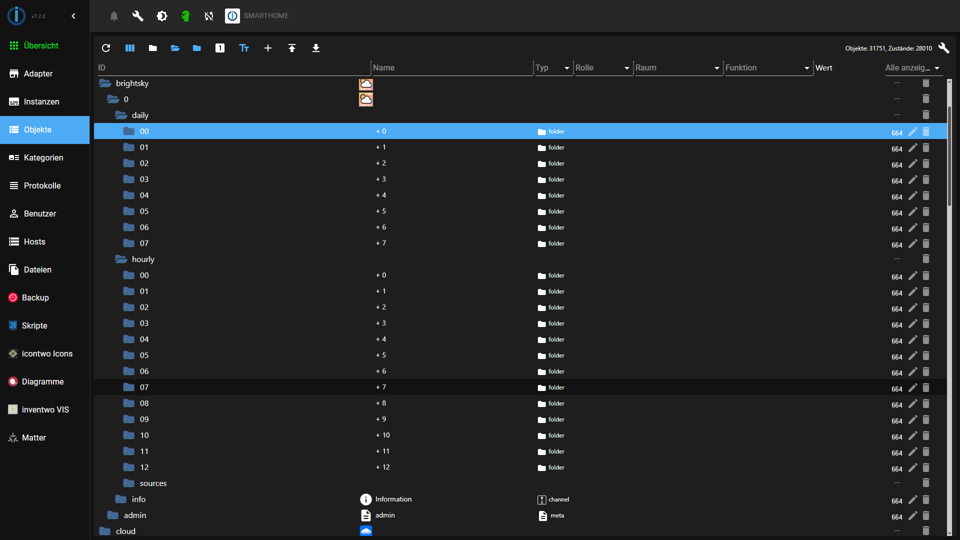Open the column configuration icon
Screen dimensions: 960x540
point(130,48)
